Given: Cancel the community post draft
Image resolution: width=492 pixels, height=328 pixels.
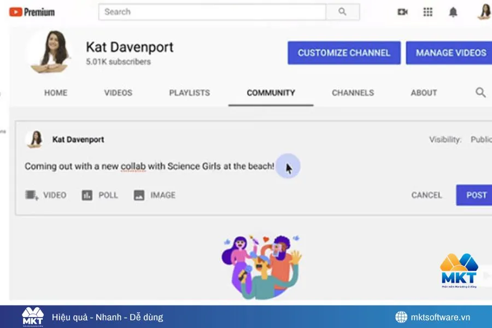Looking at the screenshot, I should (x=426, y=195).
